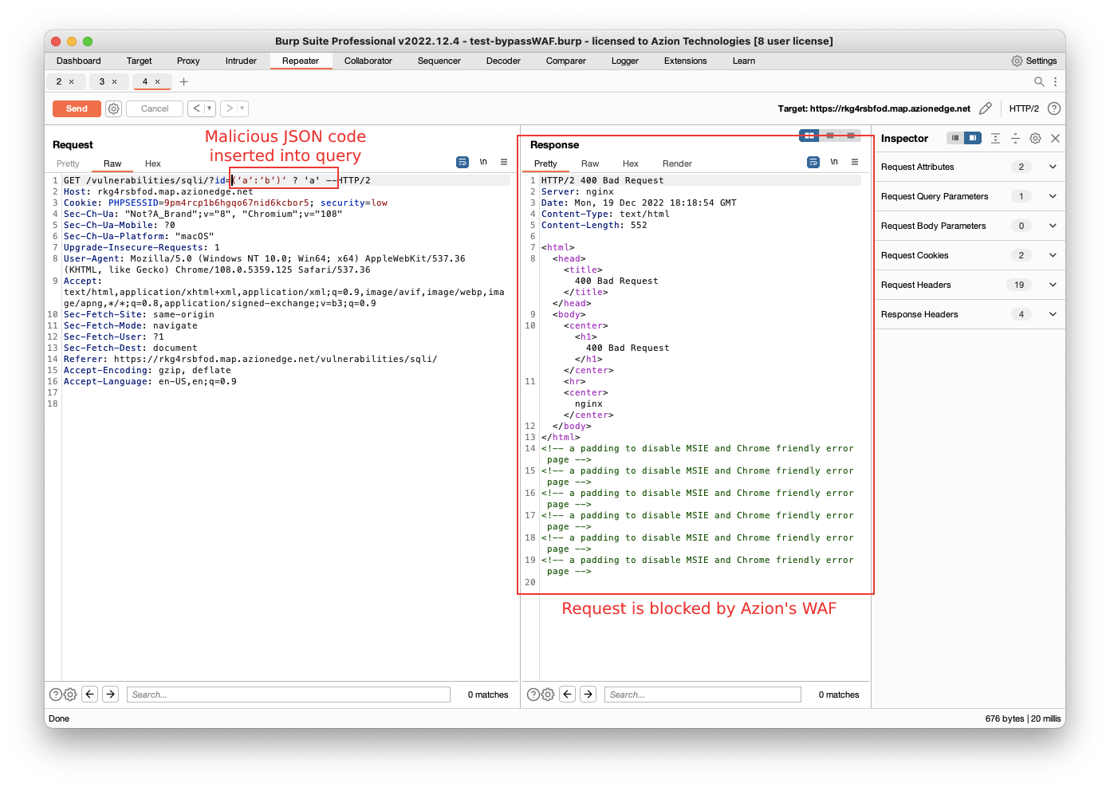Viewport: 1110px width, 787px height.
Task: Open request search settings gear
Action: coord(70,695)
